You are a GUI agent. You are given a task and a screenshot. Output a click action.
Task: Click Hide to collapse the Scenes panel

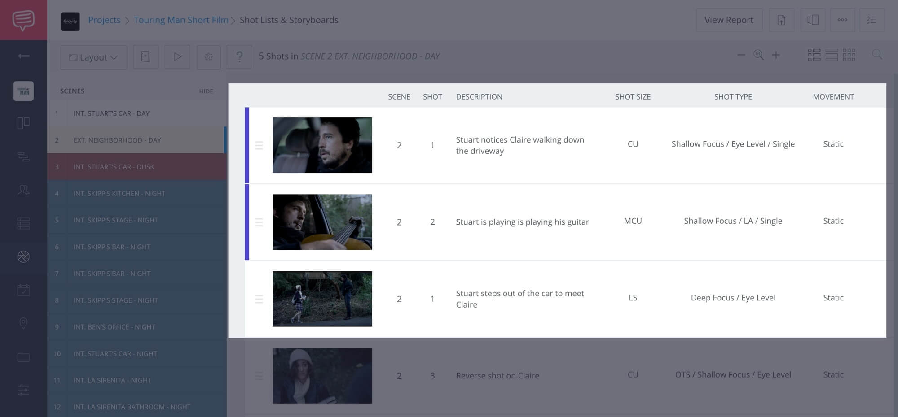click(206, 91)
